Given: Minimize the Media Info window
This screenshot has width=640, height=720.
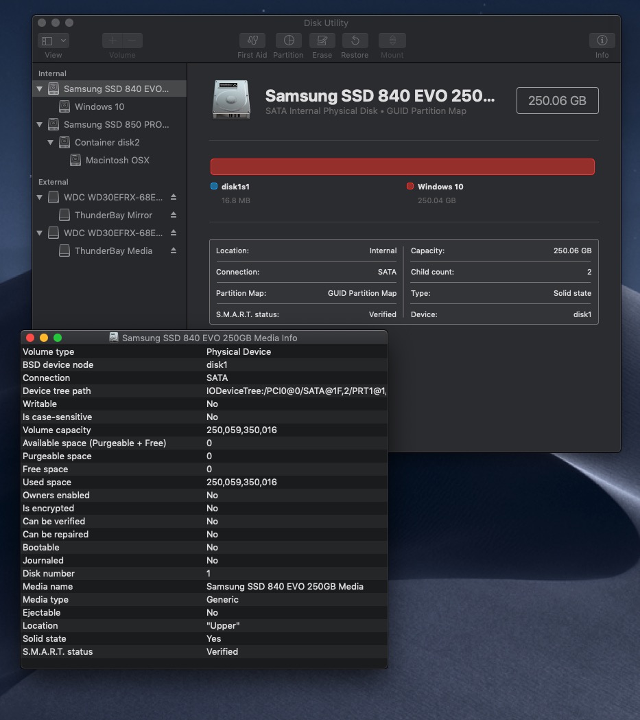Looking at the screenshot, I should [x=44, y=338].
